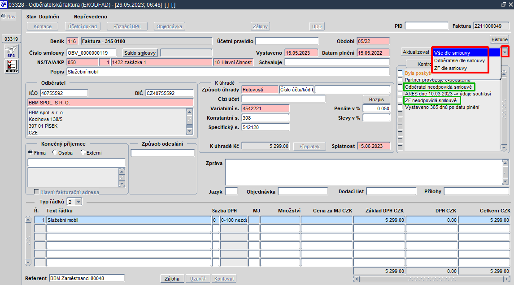Click right arrow of horizontal totals scrollbar
Image resolution: width=514 pixels, height=285 pixels.
pyautogui.click(x=507, y=279)
